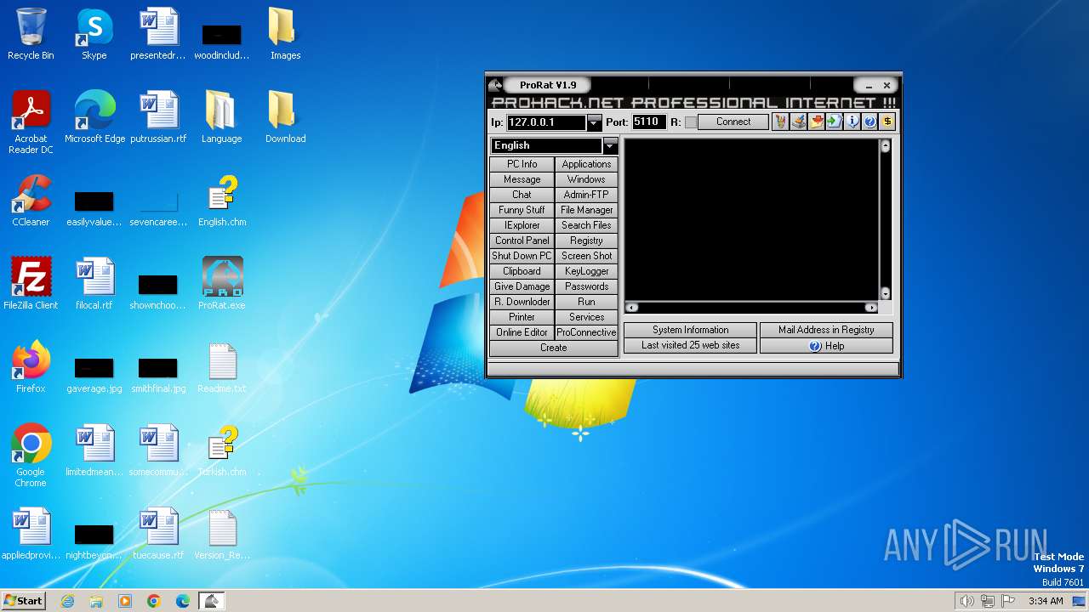
Task: Click Last visited 25 web sites
Action: tap(690, 345)
